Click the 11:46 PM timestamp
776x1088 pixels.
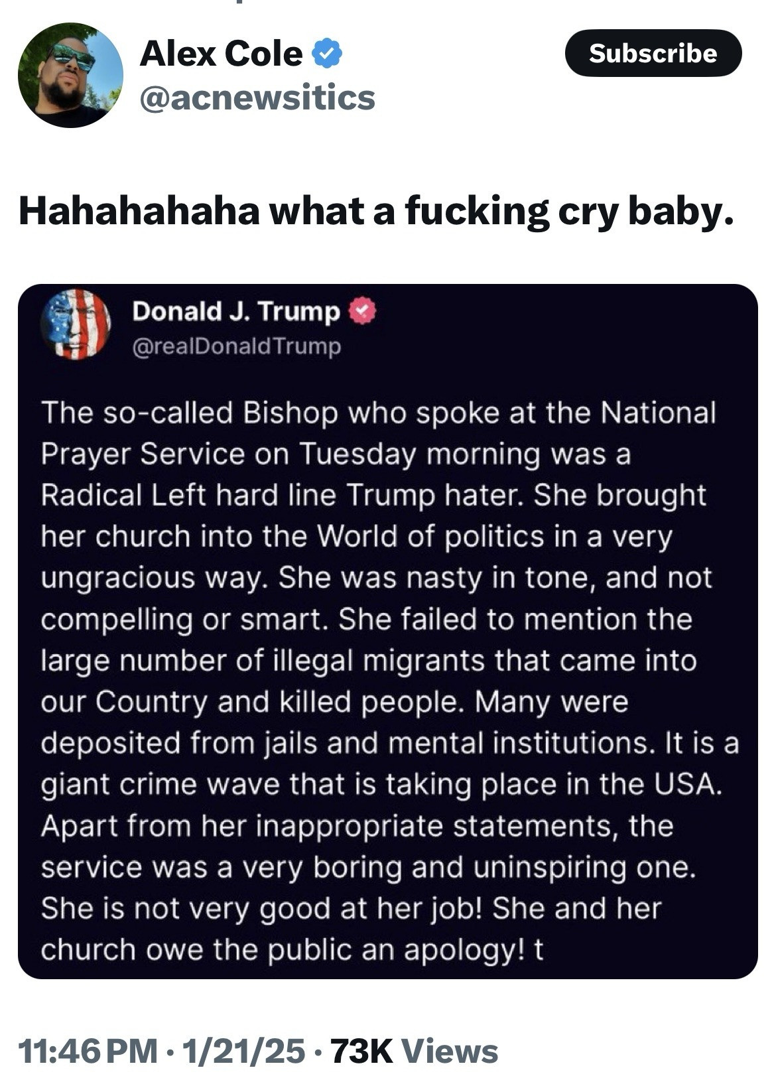click(88, 1052)
